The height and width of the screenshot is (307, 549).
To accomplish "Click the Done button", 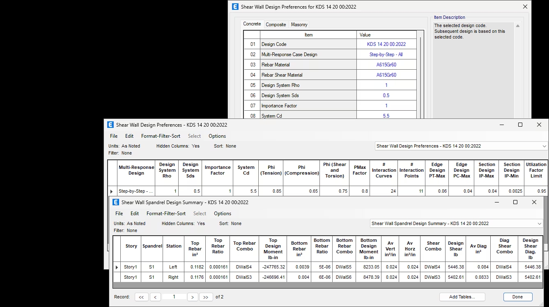I will click(x=517, y=297).
